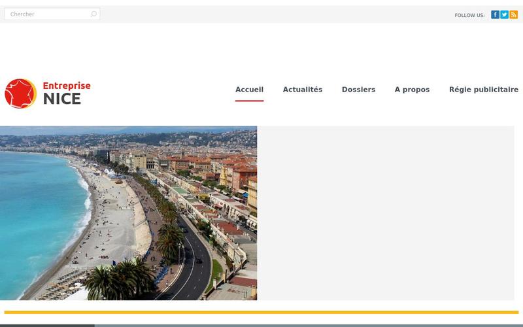523x327 pixels.
Task: Open the Twitter profile icon
Action: (504, 14)
